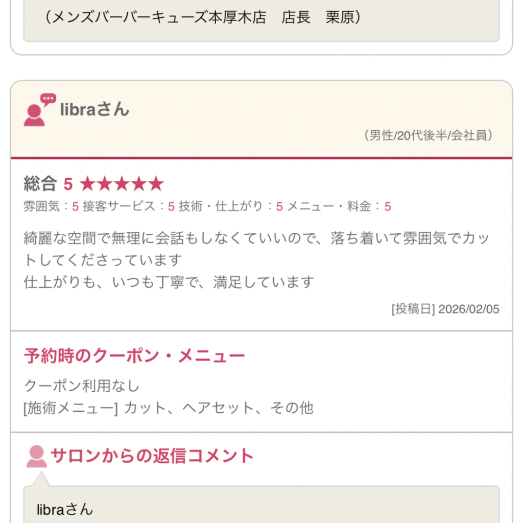Click the クーポン利用なし text
523x523 pixels.
(x=82, y=386)
